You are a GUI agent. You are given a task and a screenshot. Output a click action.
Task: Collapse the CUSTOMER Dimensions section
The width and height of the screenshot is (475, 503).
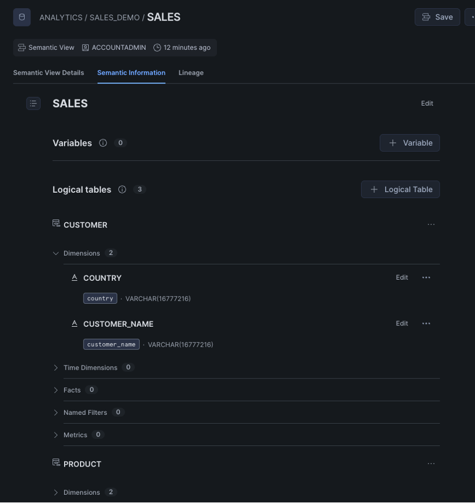click(56, 253)
